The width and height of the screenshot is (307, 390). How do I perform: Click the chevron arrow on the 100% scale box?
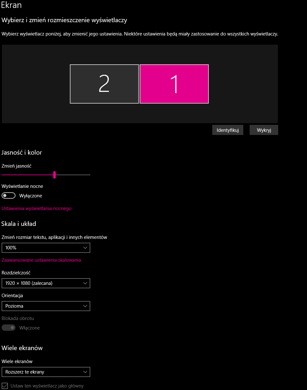[x=85, y=248]
